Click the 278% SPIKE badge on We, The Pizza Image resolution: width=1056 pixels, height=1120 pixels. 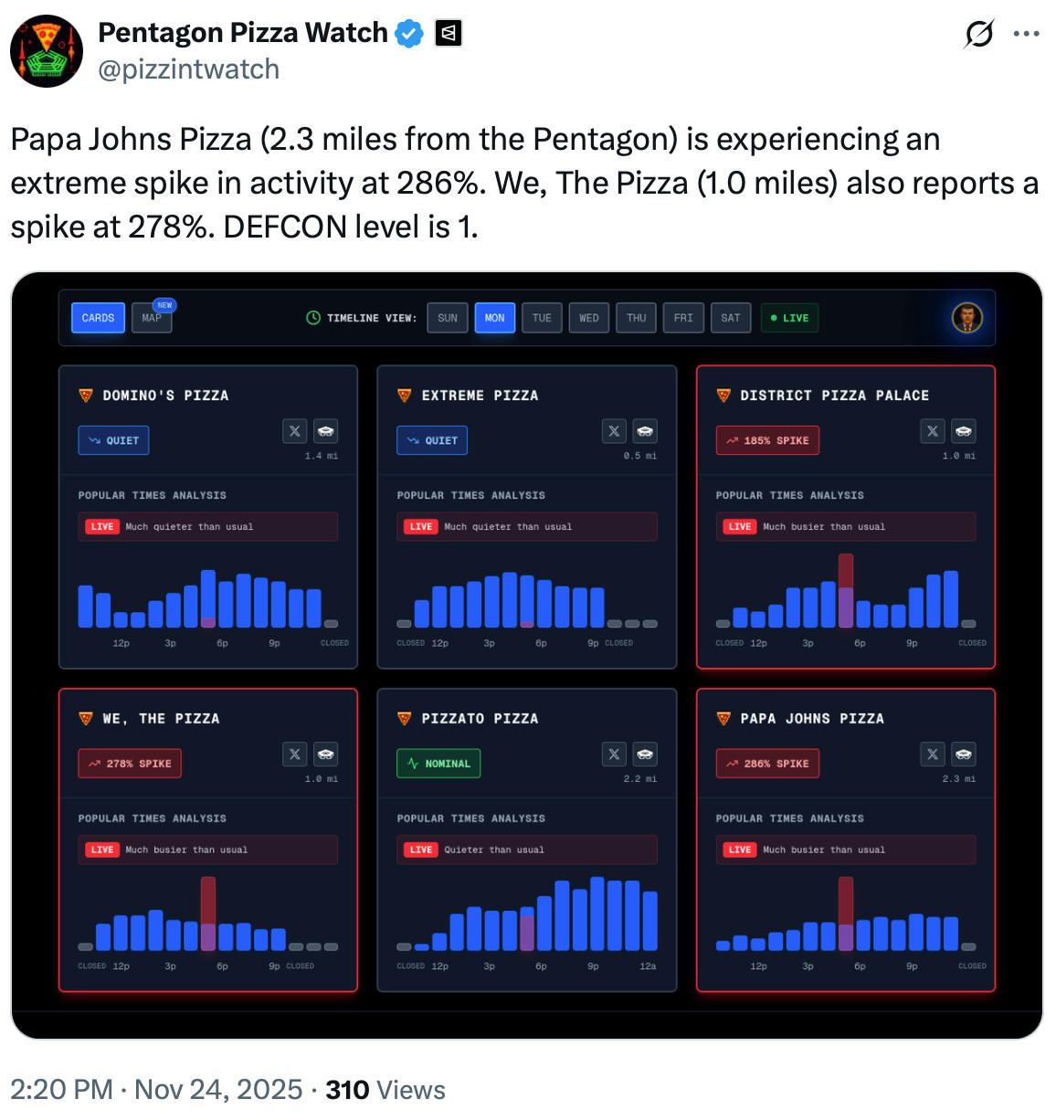tap(130, 764)
